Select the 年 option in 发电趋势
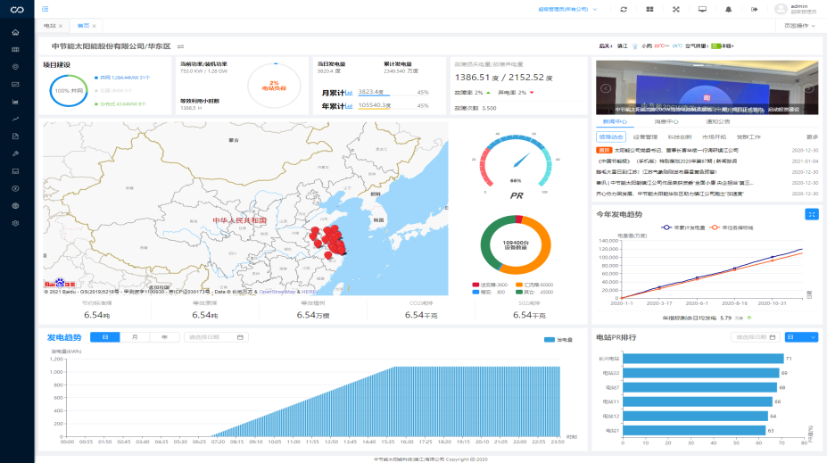Screen dimensions: 827x463 point(164,337)
